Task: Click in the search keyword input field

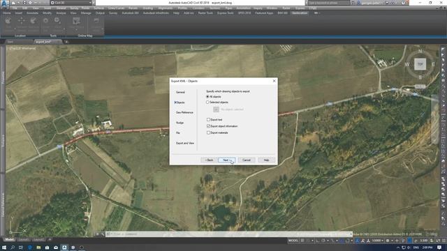Action: tap(329, 3)
